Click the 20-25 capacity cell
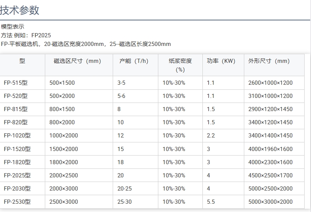The width and height of the screenshot is (311, 212). 124,189
